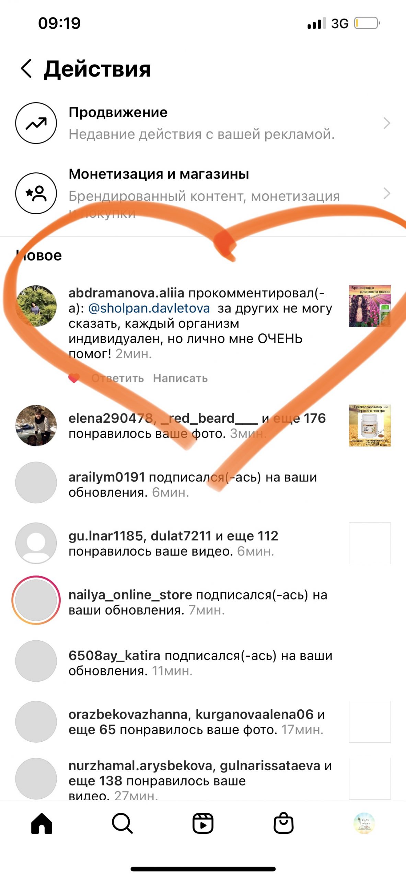
Task: Open the Shop bag tab icon
Action: pyautogui.click(x=283, y=823)
